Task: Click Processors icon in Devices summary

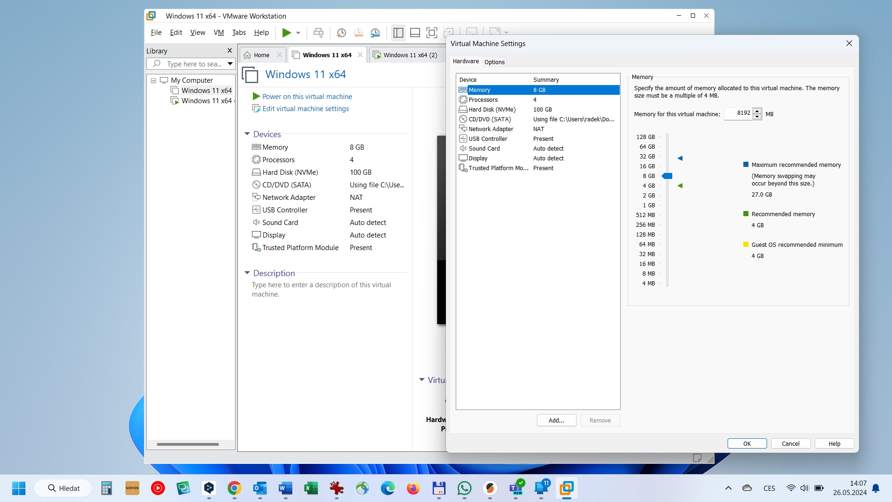Action: coord(256,159)
